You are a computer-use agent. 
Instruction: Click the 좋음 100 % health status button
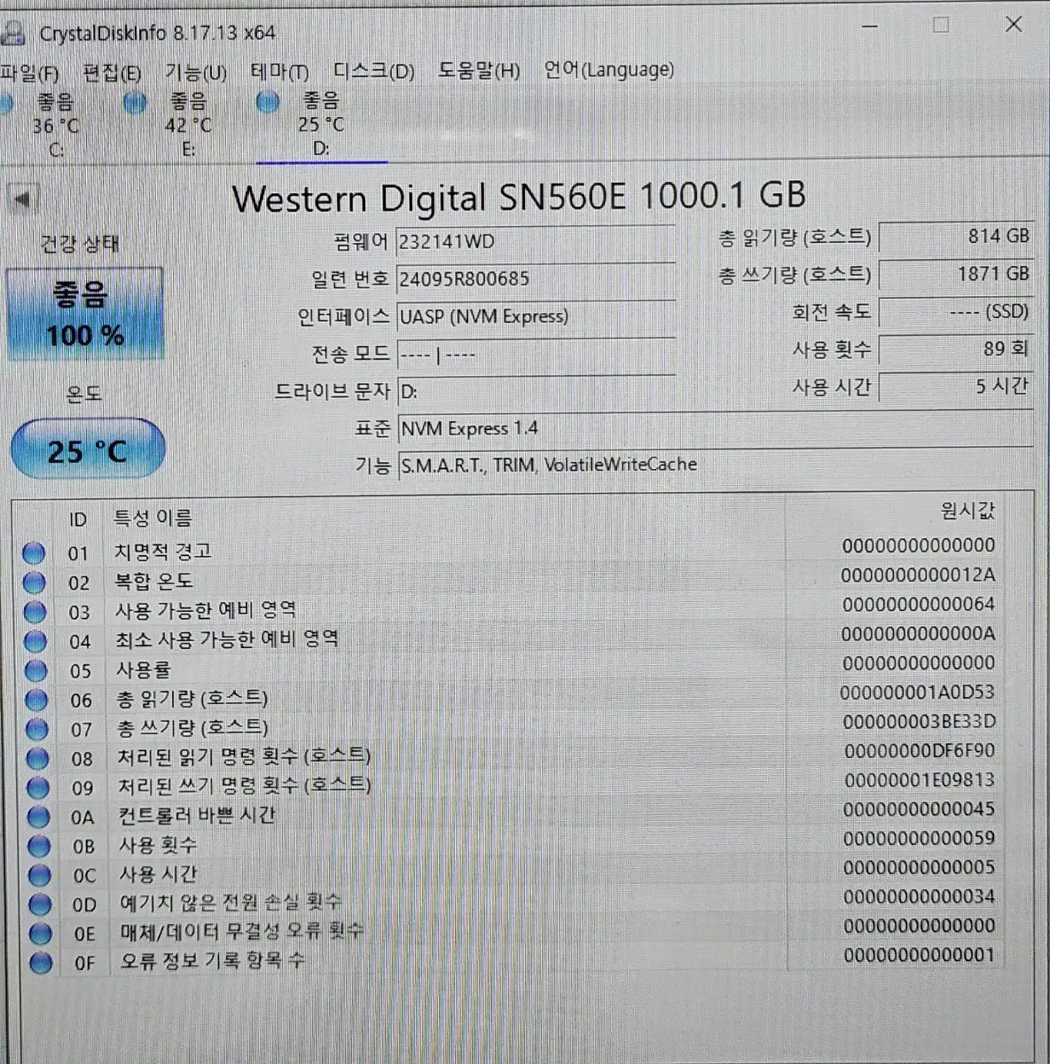[x=85, y=314]
